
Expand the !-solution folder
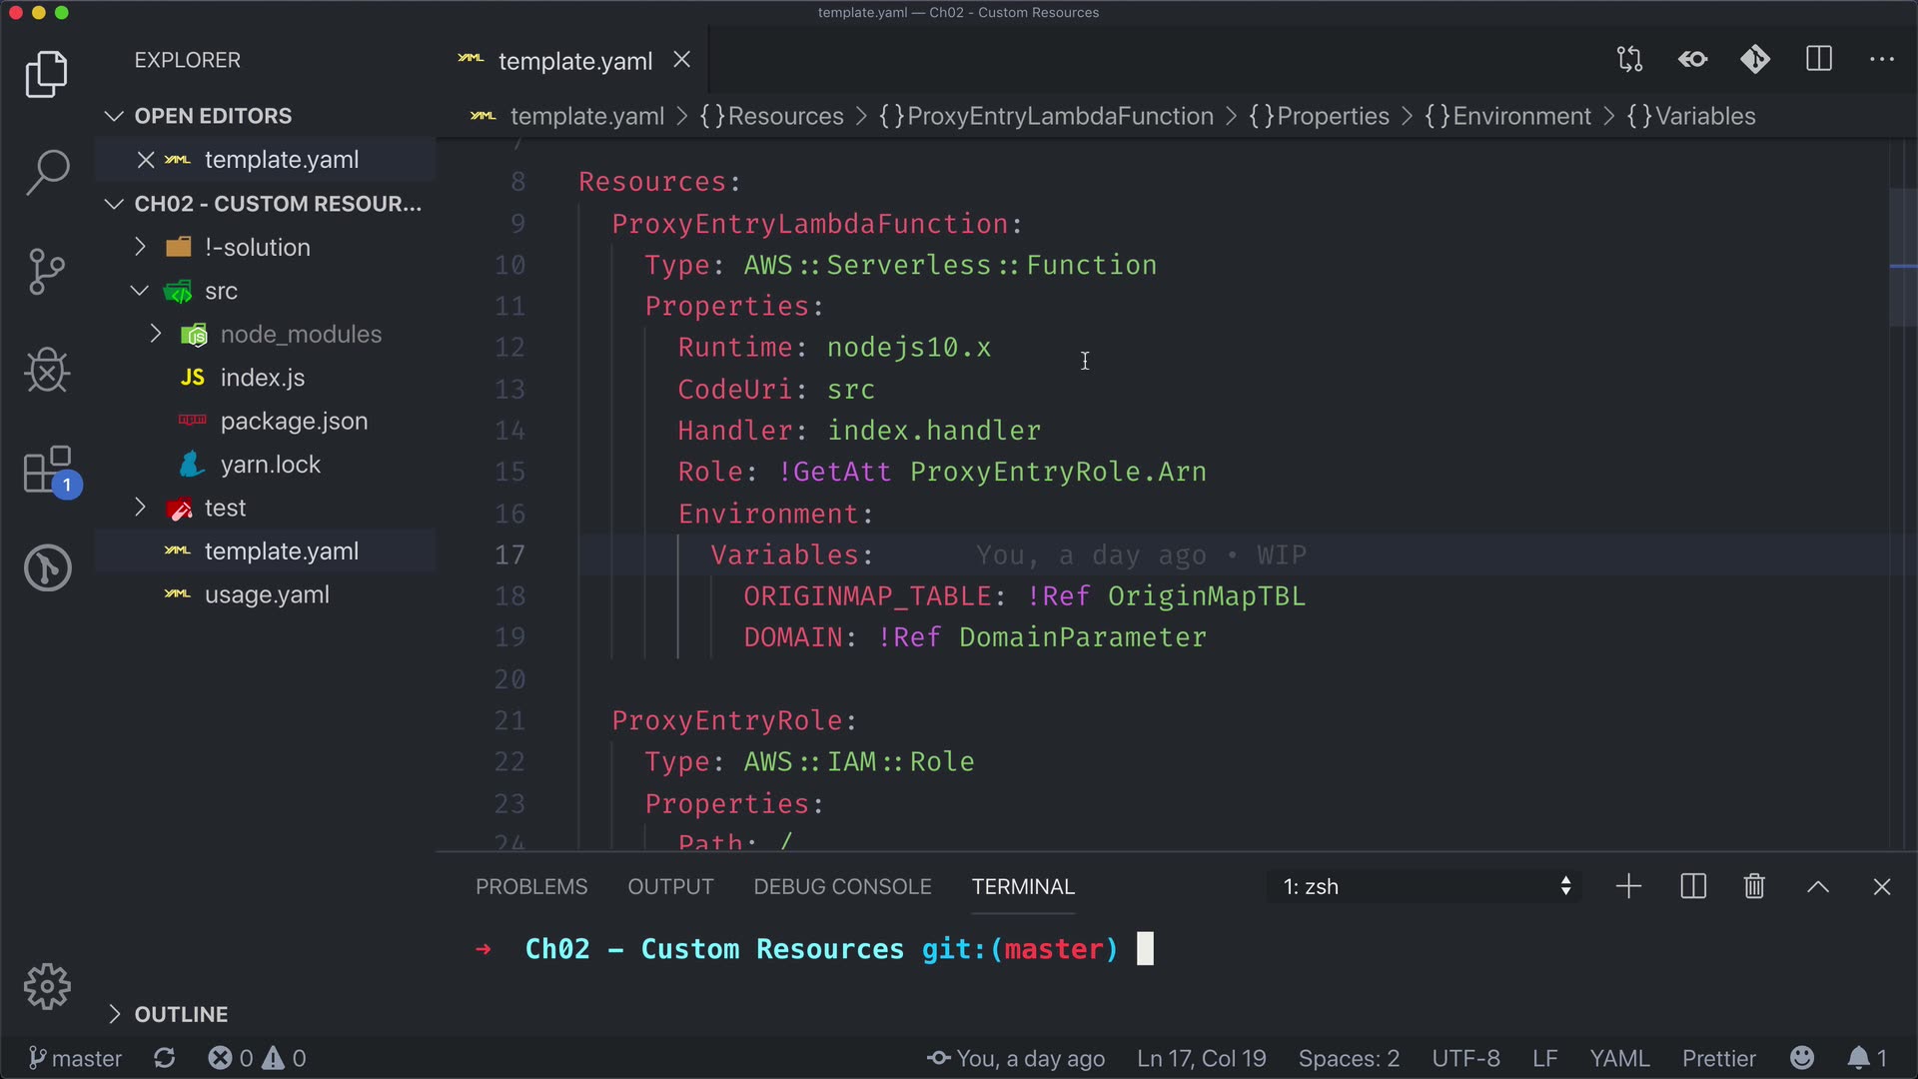tap(257, 248)
